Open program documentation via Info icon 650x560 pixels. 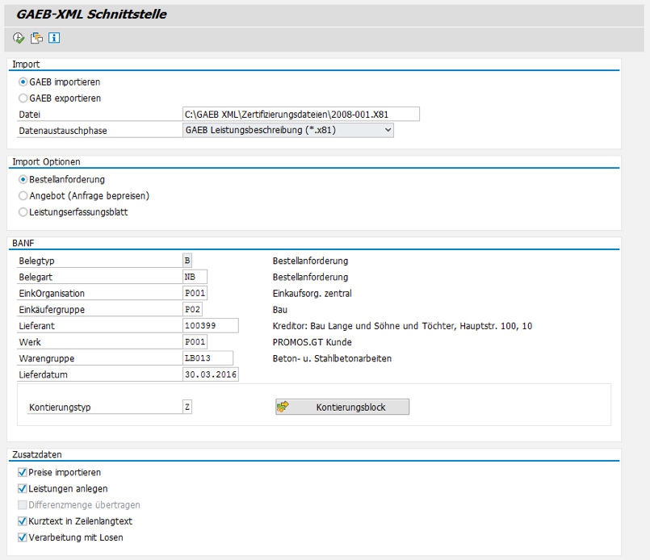click(54, 37)
